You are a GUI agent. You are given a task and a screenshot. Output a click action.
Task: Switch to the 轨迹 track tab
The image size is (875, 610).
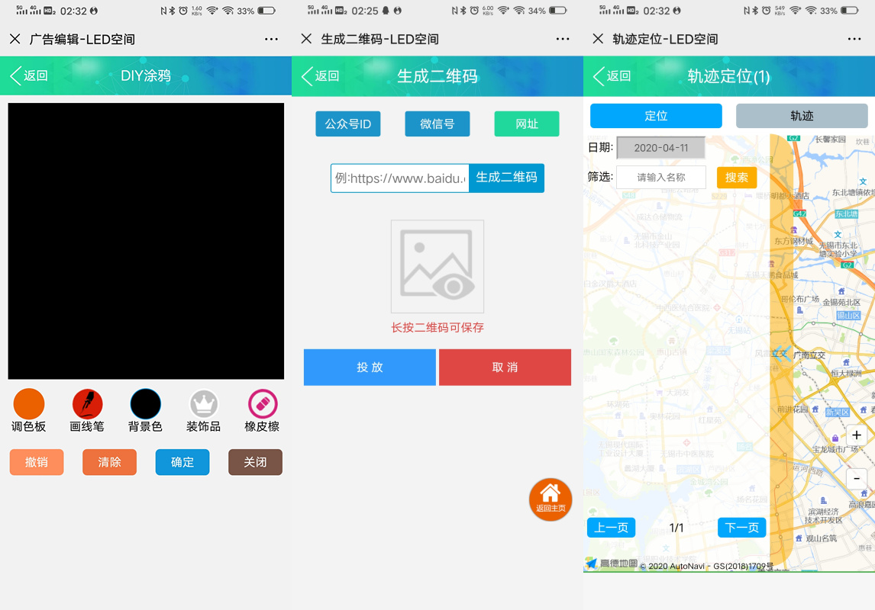pyautogui.click(x=801, y=115)
